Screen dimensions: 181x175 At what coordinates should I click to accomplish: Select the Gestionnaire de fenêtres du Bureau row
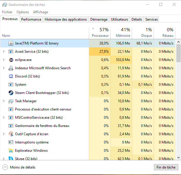click(42, 126)
